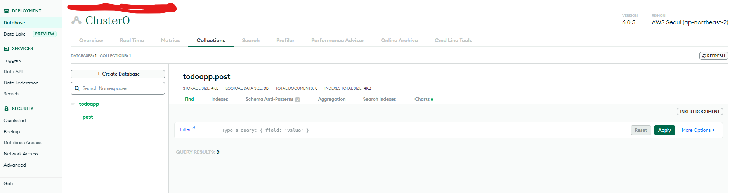Click the Logical Data Size: 0B stat

(x=247, y=88)
